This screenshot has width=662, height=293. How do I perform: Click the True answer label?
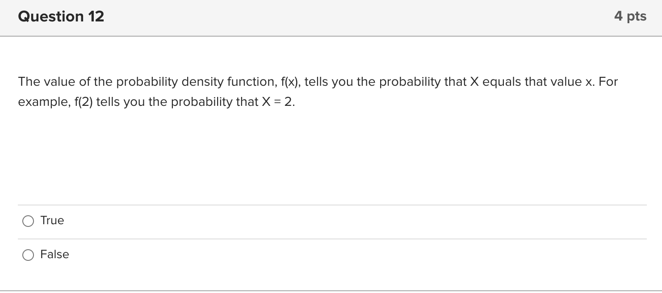point(52,220)
